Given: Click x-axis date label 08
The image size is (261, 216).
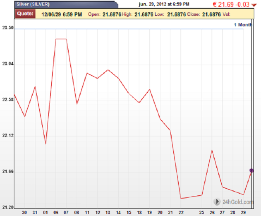Looking at the screenshot, I should pos(77,212).
